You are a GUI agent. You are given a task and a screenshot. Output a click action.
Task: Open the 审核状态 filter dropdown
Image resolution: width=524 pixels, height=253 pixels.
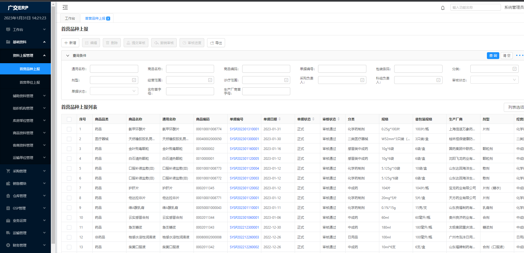pyautogui.click(x=494, y=80)
